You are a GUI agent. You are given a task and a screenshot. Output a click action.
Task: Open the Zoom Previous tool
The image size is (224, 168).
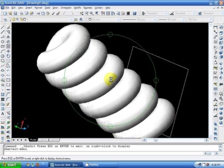(x=97, y=14)
